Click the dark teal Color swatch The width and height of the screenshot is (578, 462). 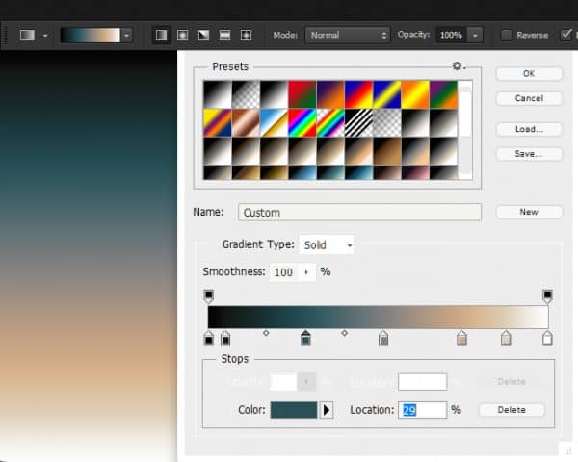(294, 410)
